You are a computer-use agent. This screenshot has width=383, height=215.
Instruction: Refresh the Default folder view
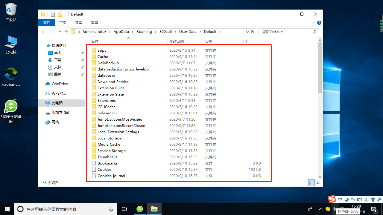tap(253, 32)
